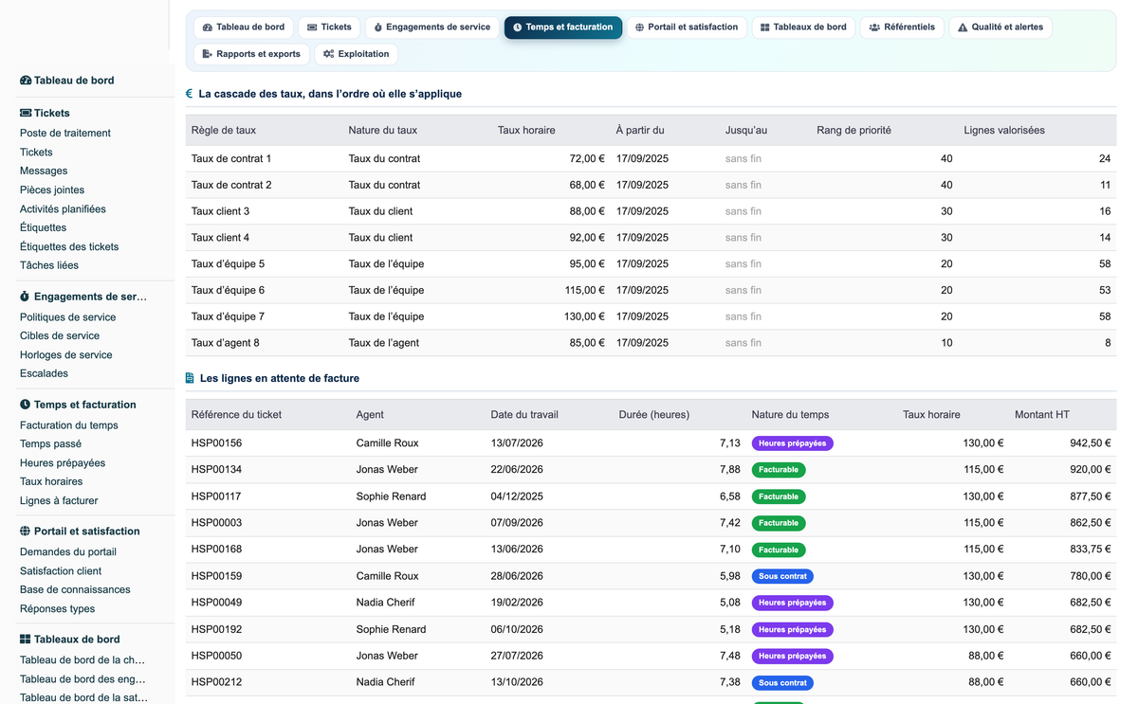Open the Tableau de bord top tab

tap(244, 27)
